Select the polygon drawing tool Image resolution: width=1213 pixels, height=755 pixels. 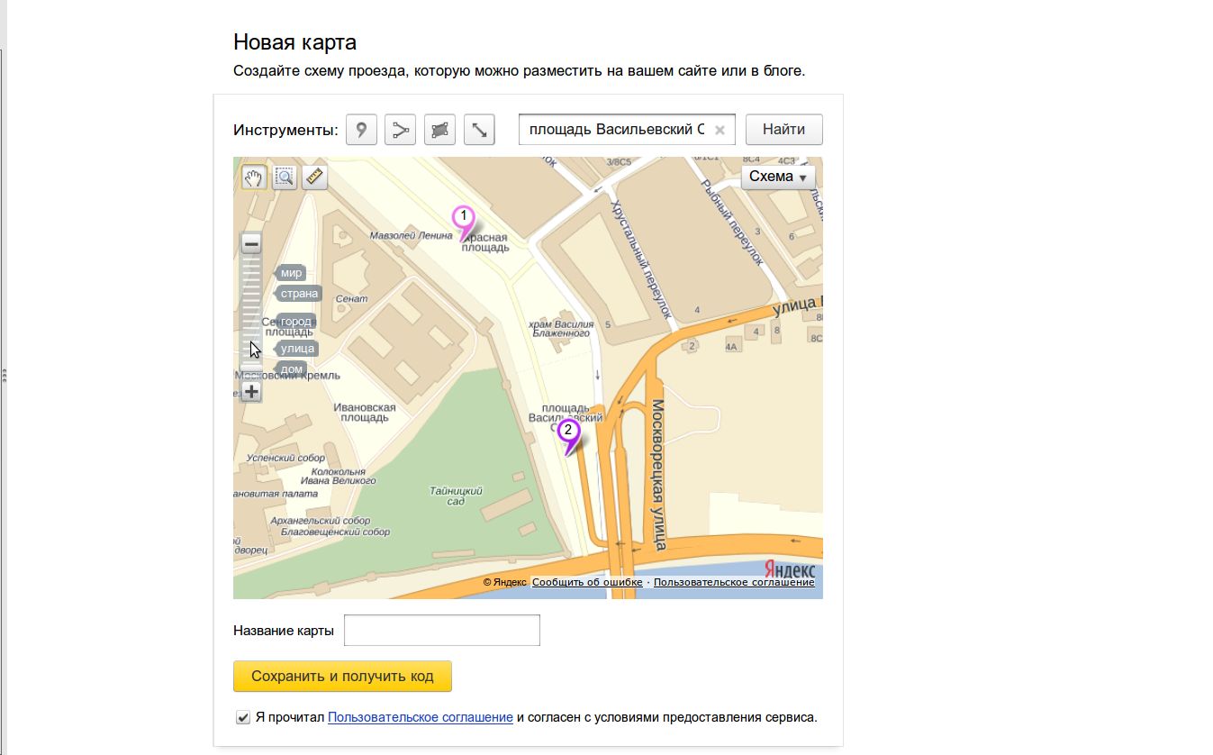(x=439, y=130)
